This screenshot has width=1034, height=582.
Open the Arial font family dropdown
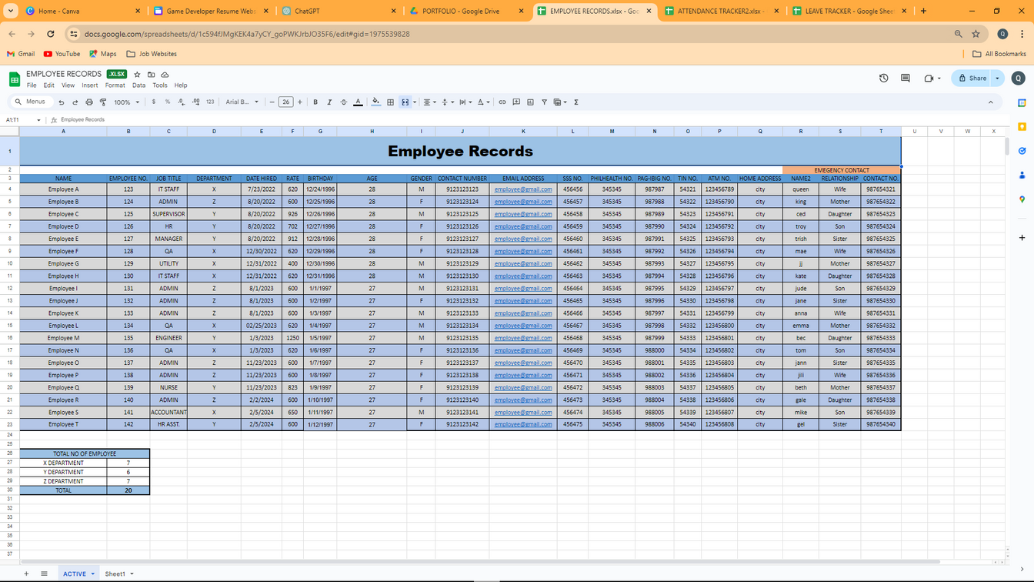[x=242, y=102]
